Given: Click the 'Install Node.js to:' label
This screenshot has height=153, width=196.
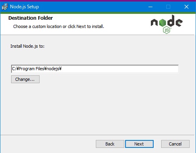Looking at the screenshot, I should click(x=27, y=46).
